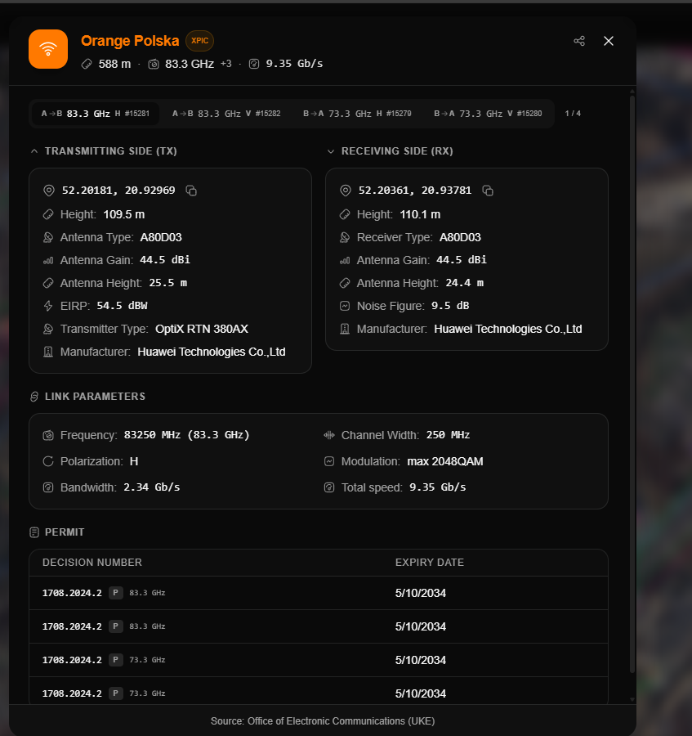Click the DECISION NUMBER column header
Screen dimensions: 692x736
click(x=92, y=563)
